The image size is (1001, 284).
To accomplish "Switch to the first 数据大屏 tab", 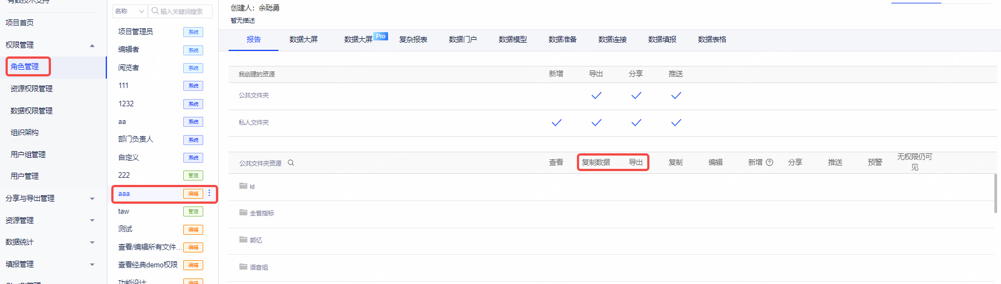I will coord(303,39).
